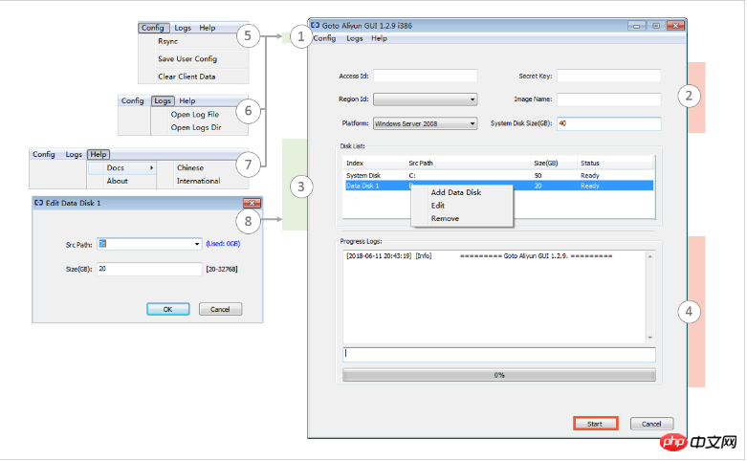Click the Progress Logs scrollbar up arrow

[649, 256]
